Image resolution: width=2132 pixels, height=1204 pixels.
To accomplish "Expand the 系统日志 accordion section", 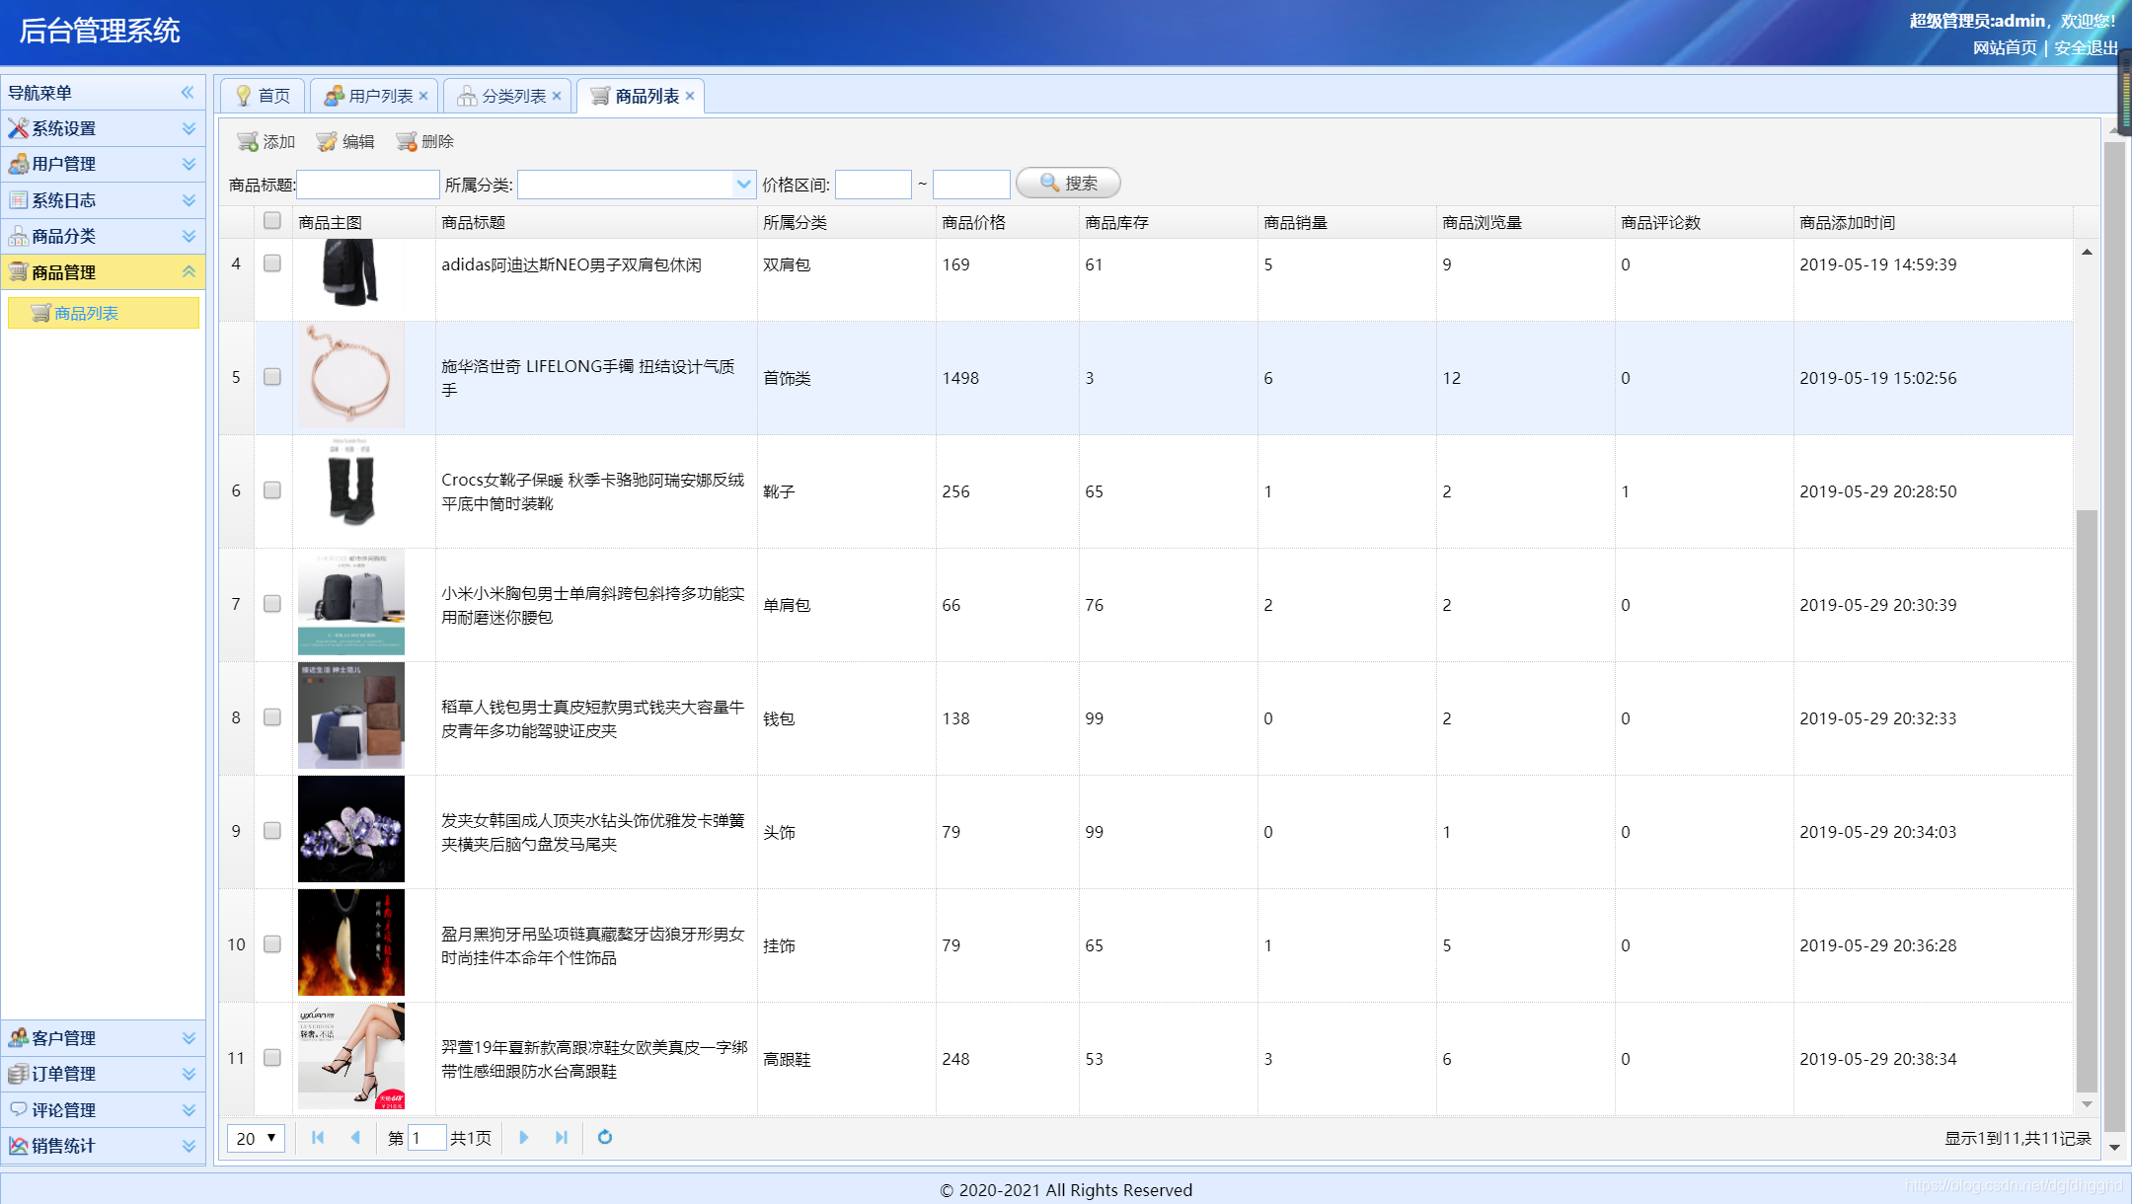I will (189, 200).
